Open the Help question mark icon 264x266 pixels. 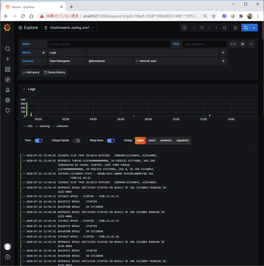7,257
